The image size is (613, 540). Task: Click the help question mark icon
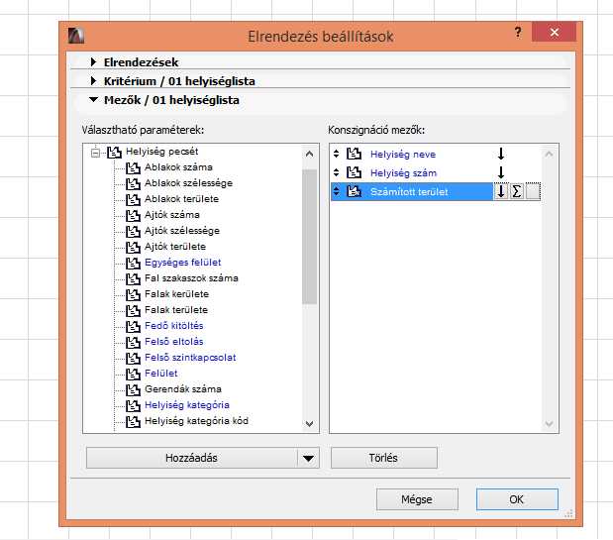[x=518, y=33]
